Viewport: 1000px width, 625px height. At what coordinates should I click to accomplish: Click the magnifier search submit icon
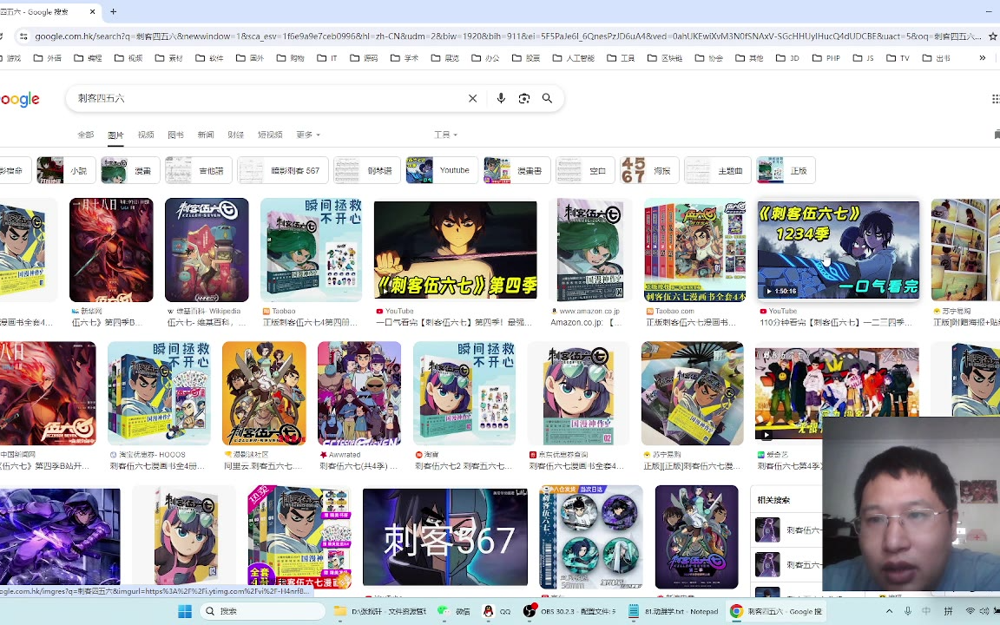(547, 98)
